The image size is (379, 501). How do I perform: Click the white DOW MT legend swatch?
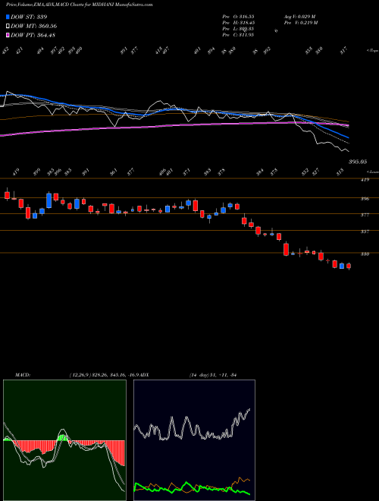pyautogui.click(x=8, y=26)
